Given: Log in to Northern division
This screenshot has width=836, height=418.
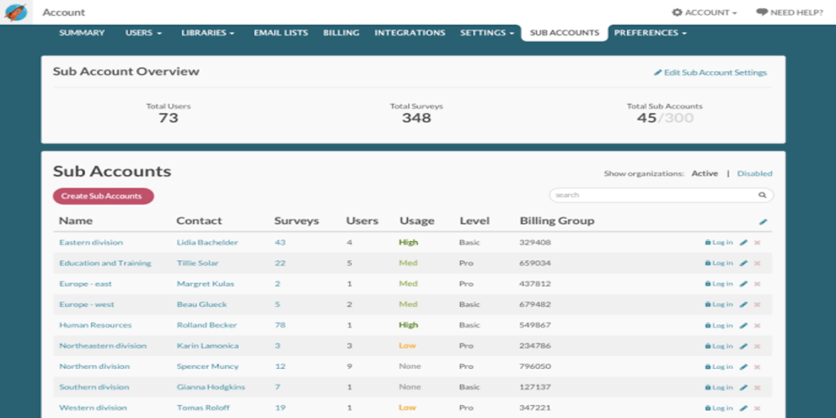Looking at the screenshot, I should [x=719, y=367].
